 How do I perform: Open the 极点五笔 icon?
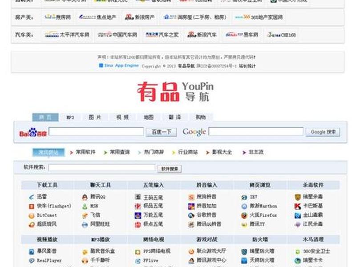pyautogui.click(x=138, y=225)
